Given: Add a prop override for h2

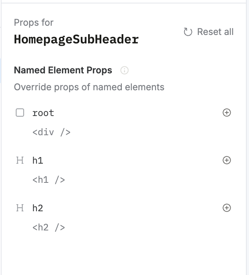Looking at the screenshot, I should pyautogui.click(x=227, y=208).
